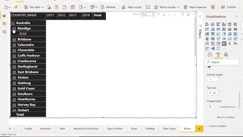
Task: Click the Image height value box
Action: coord(210,107)
